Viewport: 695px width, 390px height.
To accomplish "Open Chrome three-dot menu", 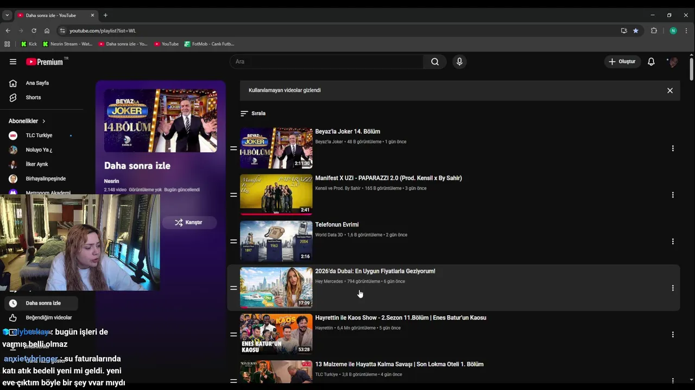I will 687,31.
